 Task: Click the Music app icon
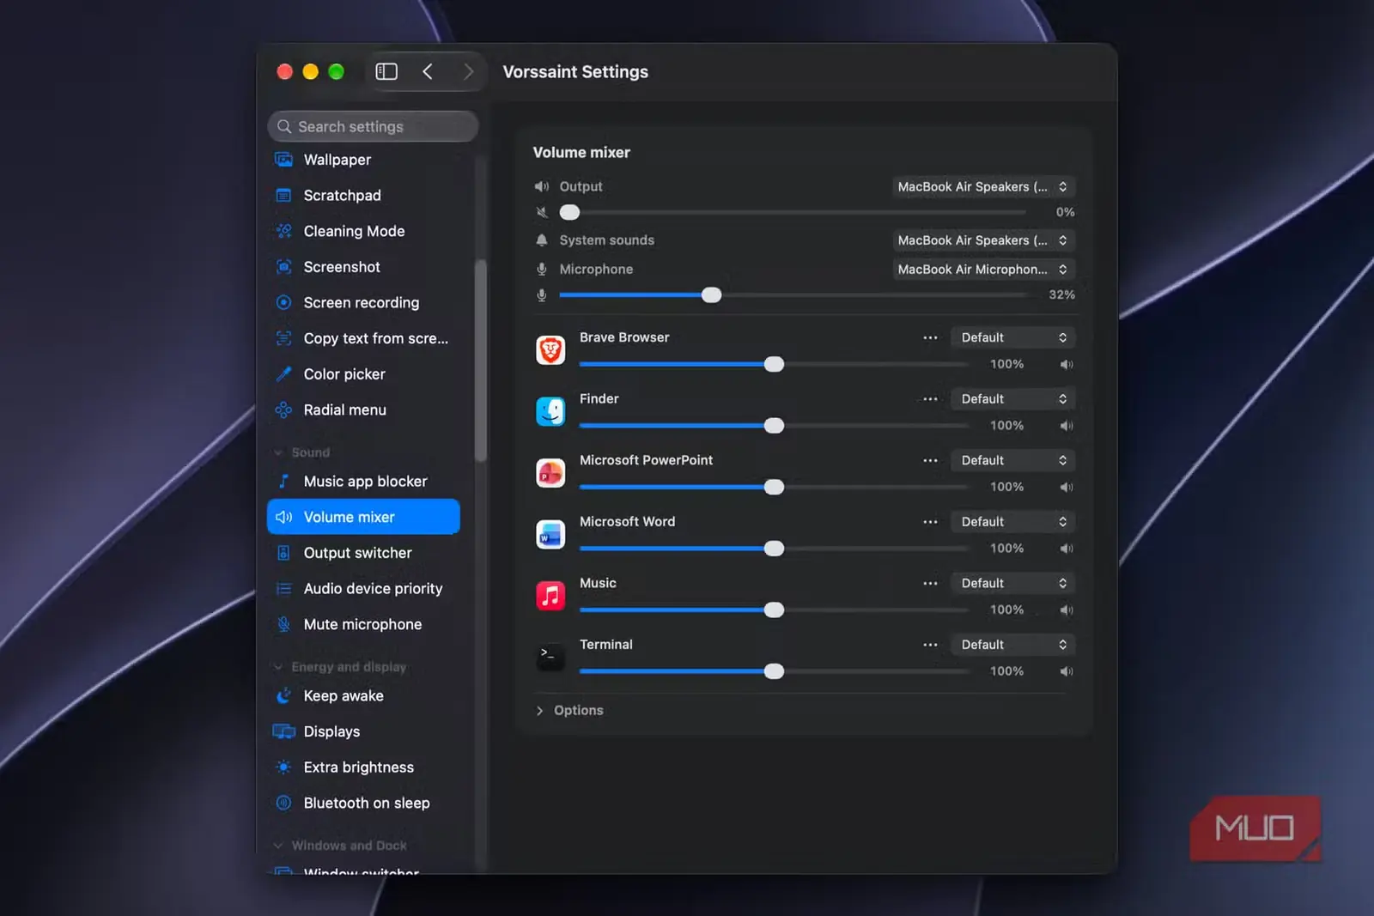pos(550,596)
